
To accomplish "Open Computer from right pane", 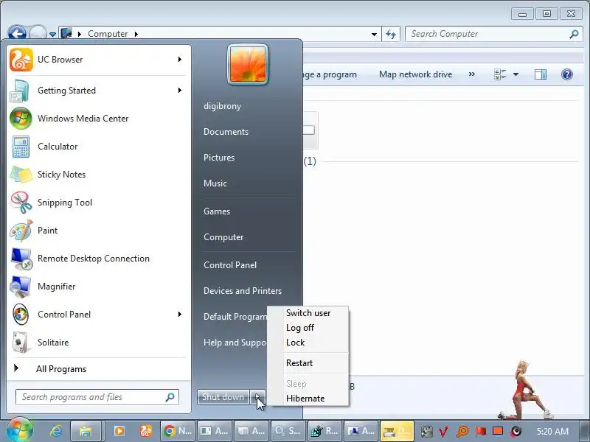I will 223,237.
